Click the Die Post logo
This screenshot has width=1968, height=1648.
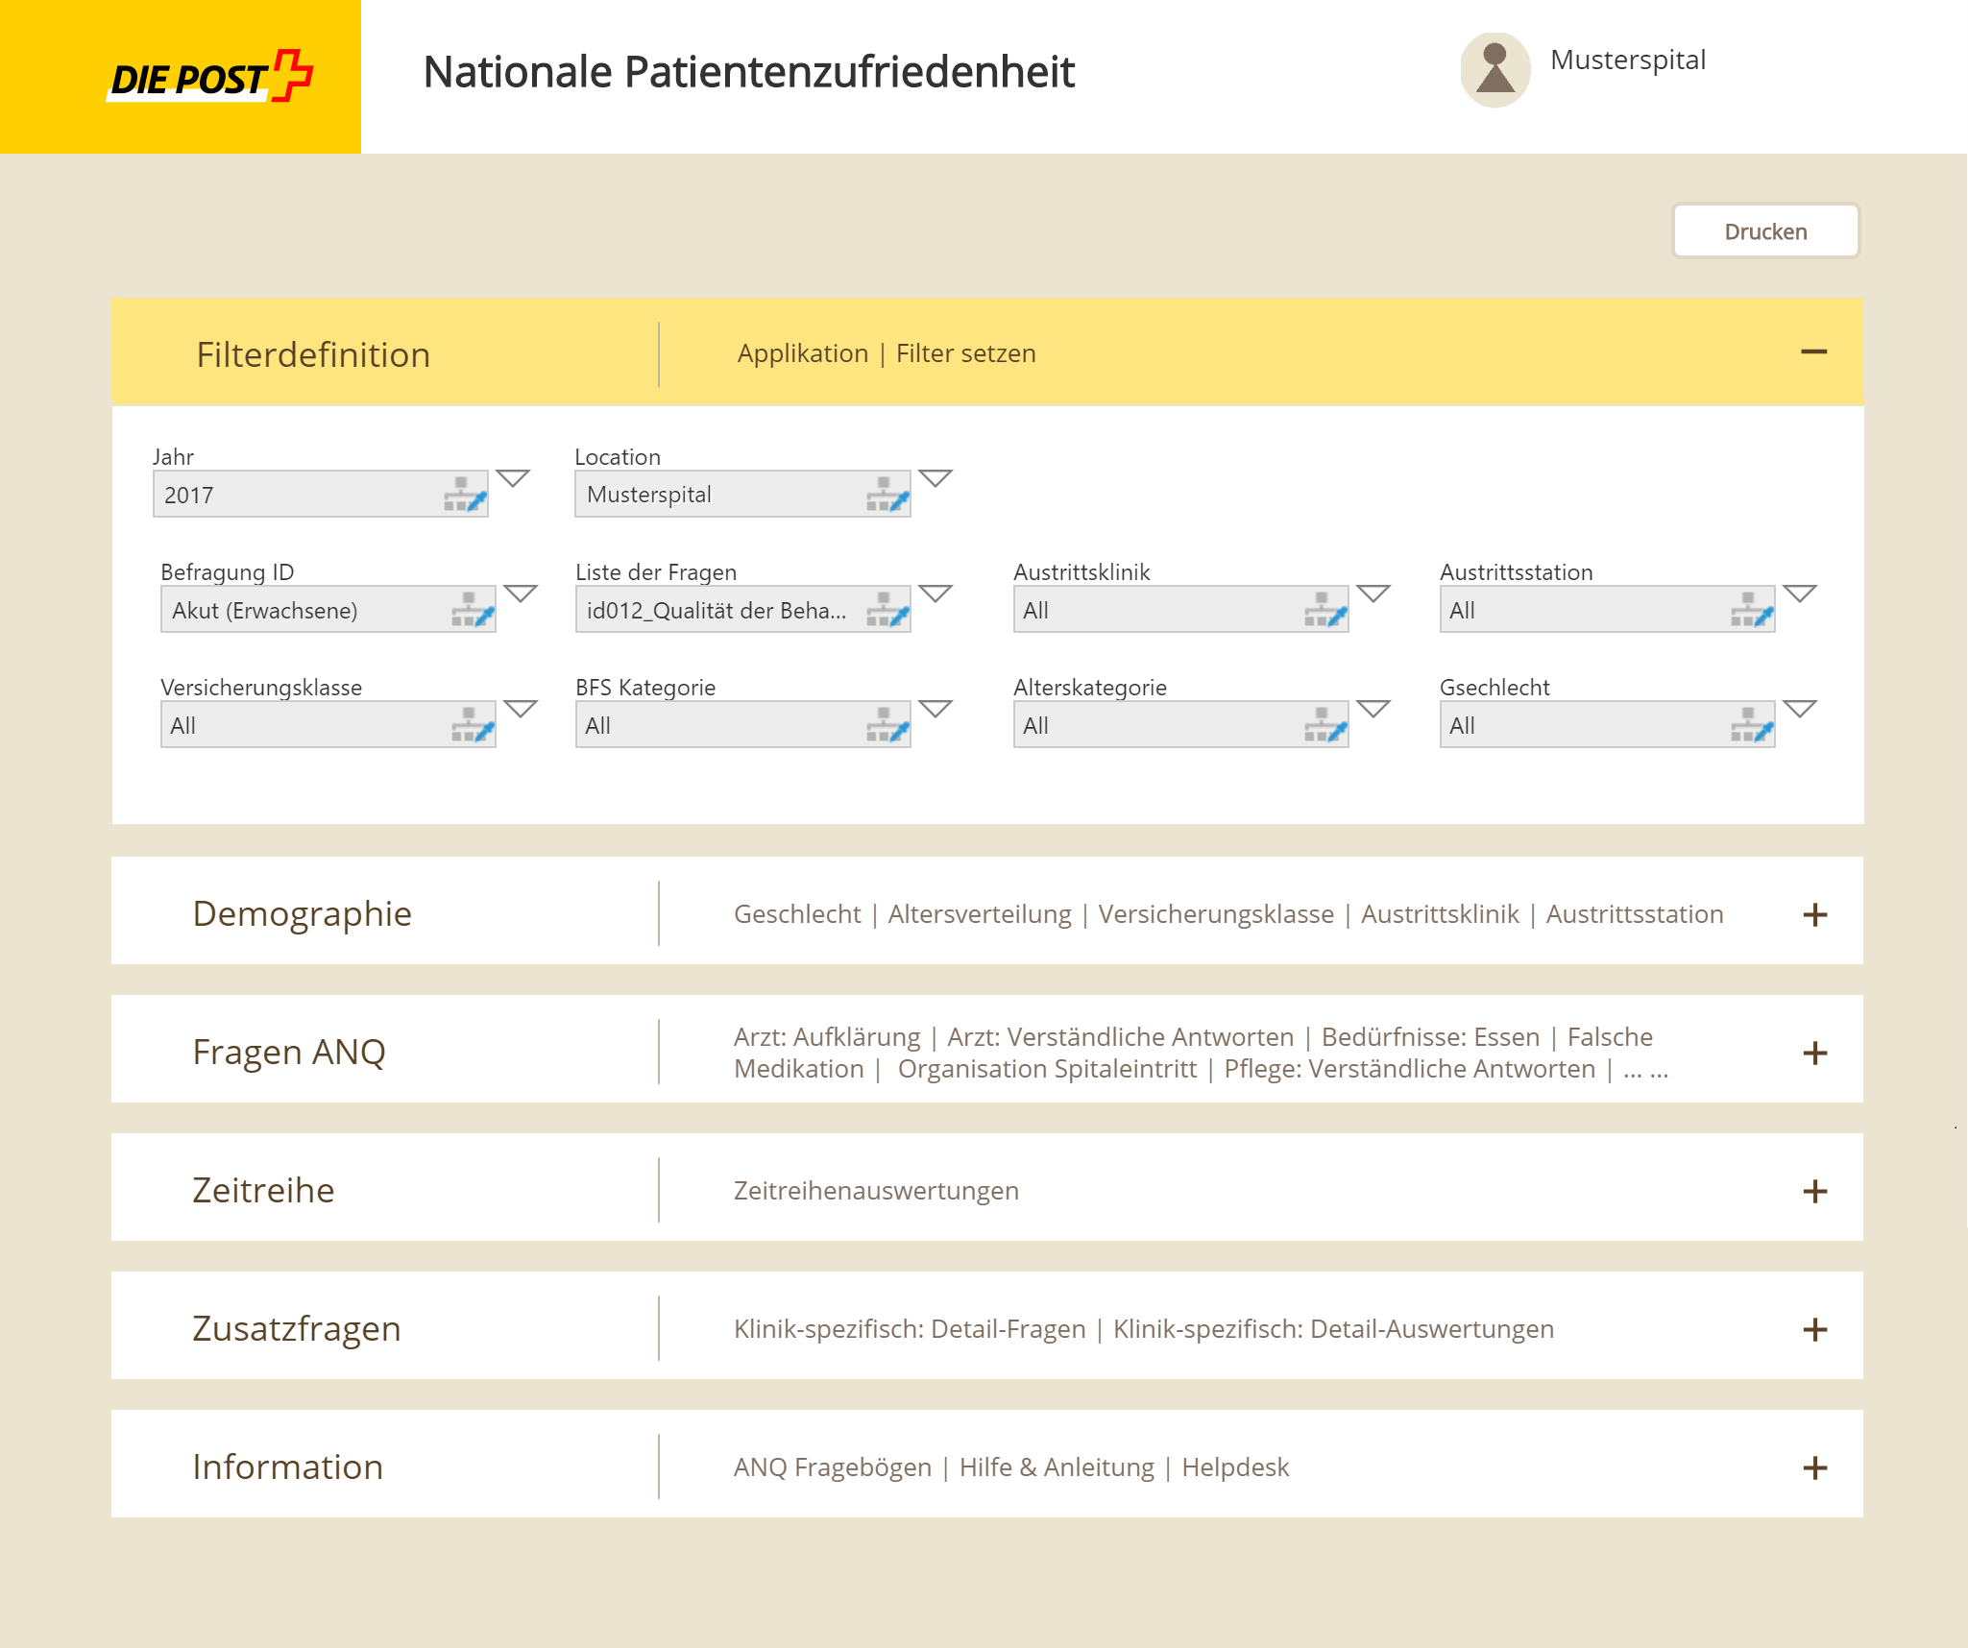click(x=210, y=77)
